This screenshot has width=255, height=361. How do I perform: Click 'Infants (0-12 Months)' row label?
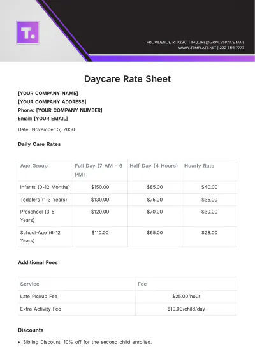45,187
